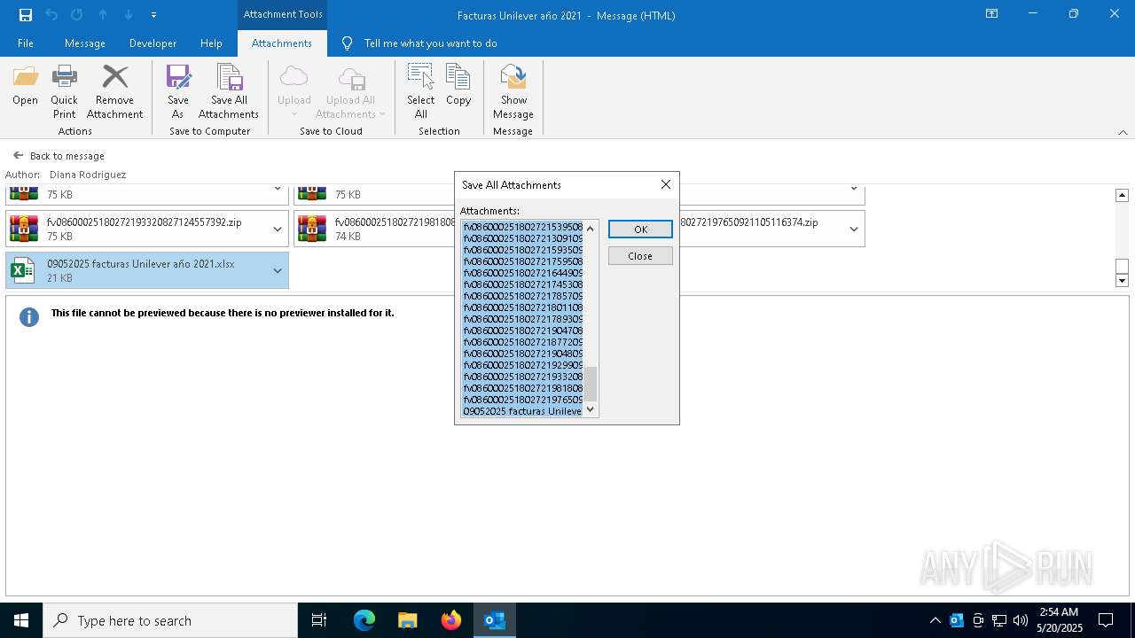Open Ribbon Display Options in title bar
Screen dimensions: 1135x638
992,14
